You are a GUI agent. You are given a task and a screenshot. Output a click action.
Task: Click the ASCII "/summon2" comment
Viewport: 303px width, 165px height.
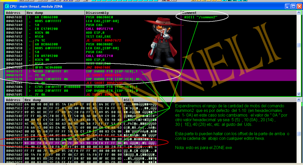pos(201,17)
